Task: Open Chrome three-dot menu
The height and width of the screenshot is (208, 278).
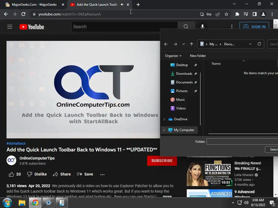Action: click(x=272, y=14)
